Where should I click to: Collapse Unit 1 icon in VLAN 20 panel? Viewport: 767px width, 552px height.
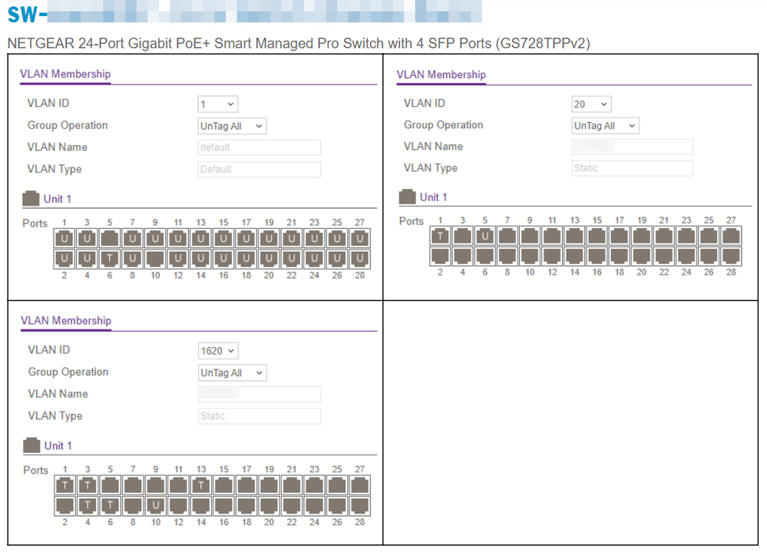pos(407,197)
